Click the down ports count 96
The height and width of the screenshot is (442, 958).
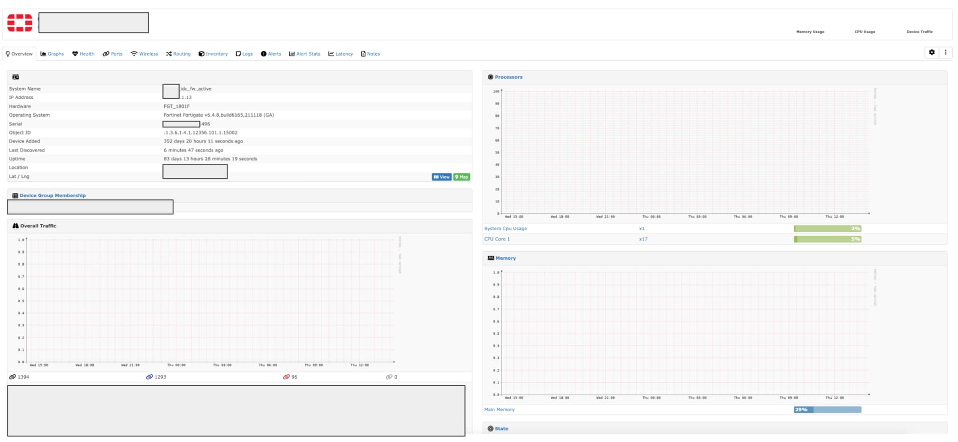coord(294,377)
